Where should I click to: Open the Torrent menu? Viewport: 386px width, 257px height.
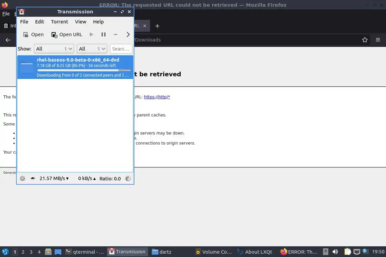click(59, 22)
